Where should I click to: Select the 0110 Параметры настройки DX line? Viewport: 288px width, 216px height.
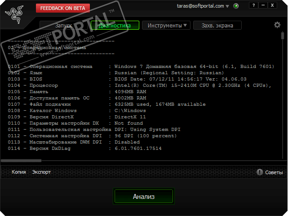(x=75, y=123)
